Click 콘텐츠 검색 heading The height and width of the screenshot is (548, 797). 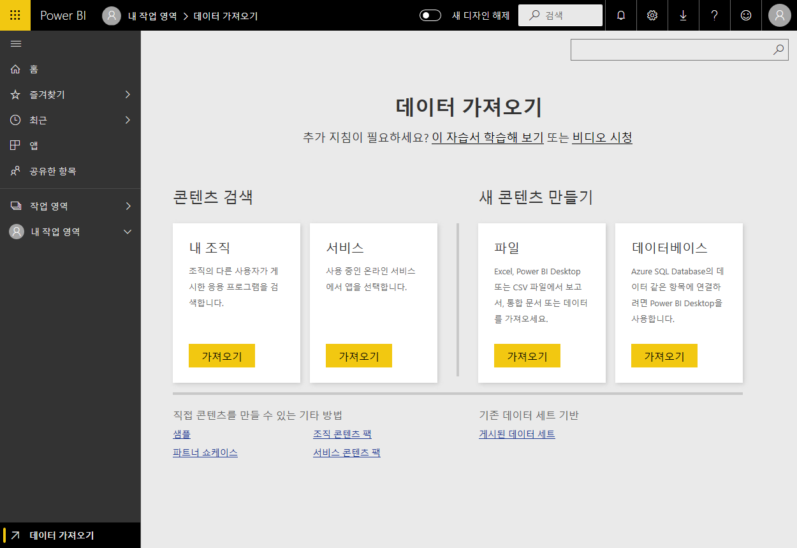click(x=213, y=196)
